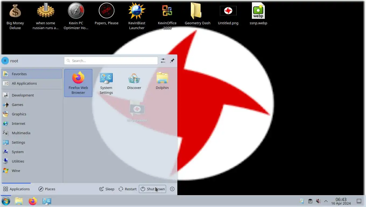Open Dolphin file manager from favorites
Screen dimensions: 366x207
162,81
